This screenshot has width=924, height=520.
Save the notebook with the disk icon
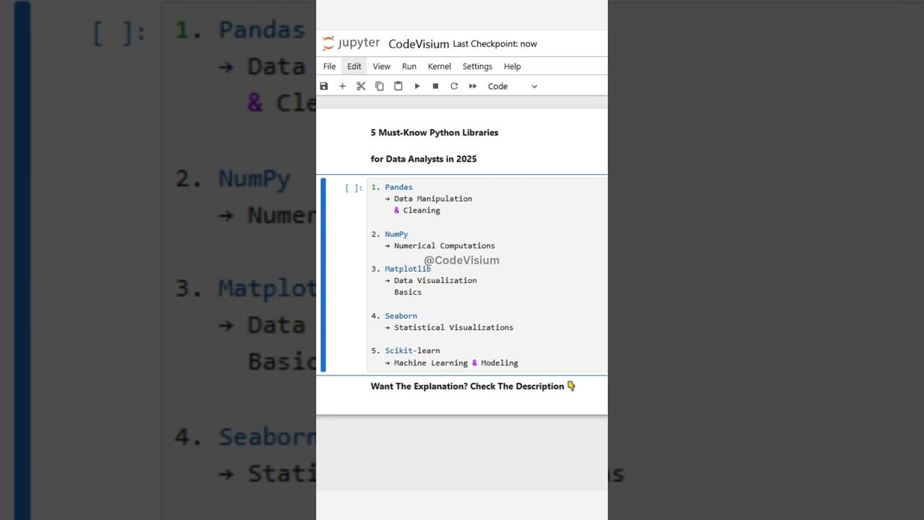(324, 86)
